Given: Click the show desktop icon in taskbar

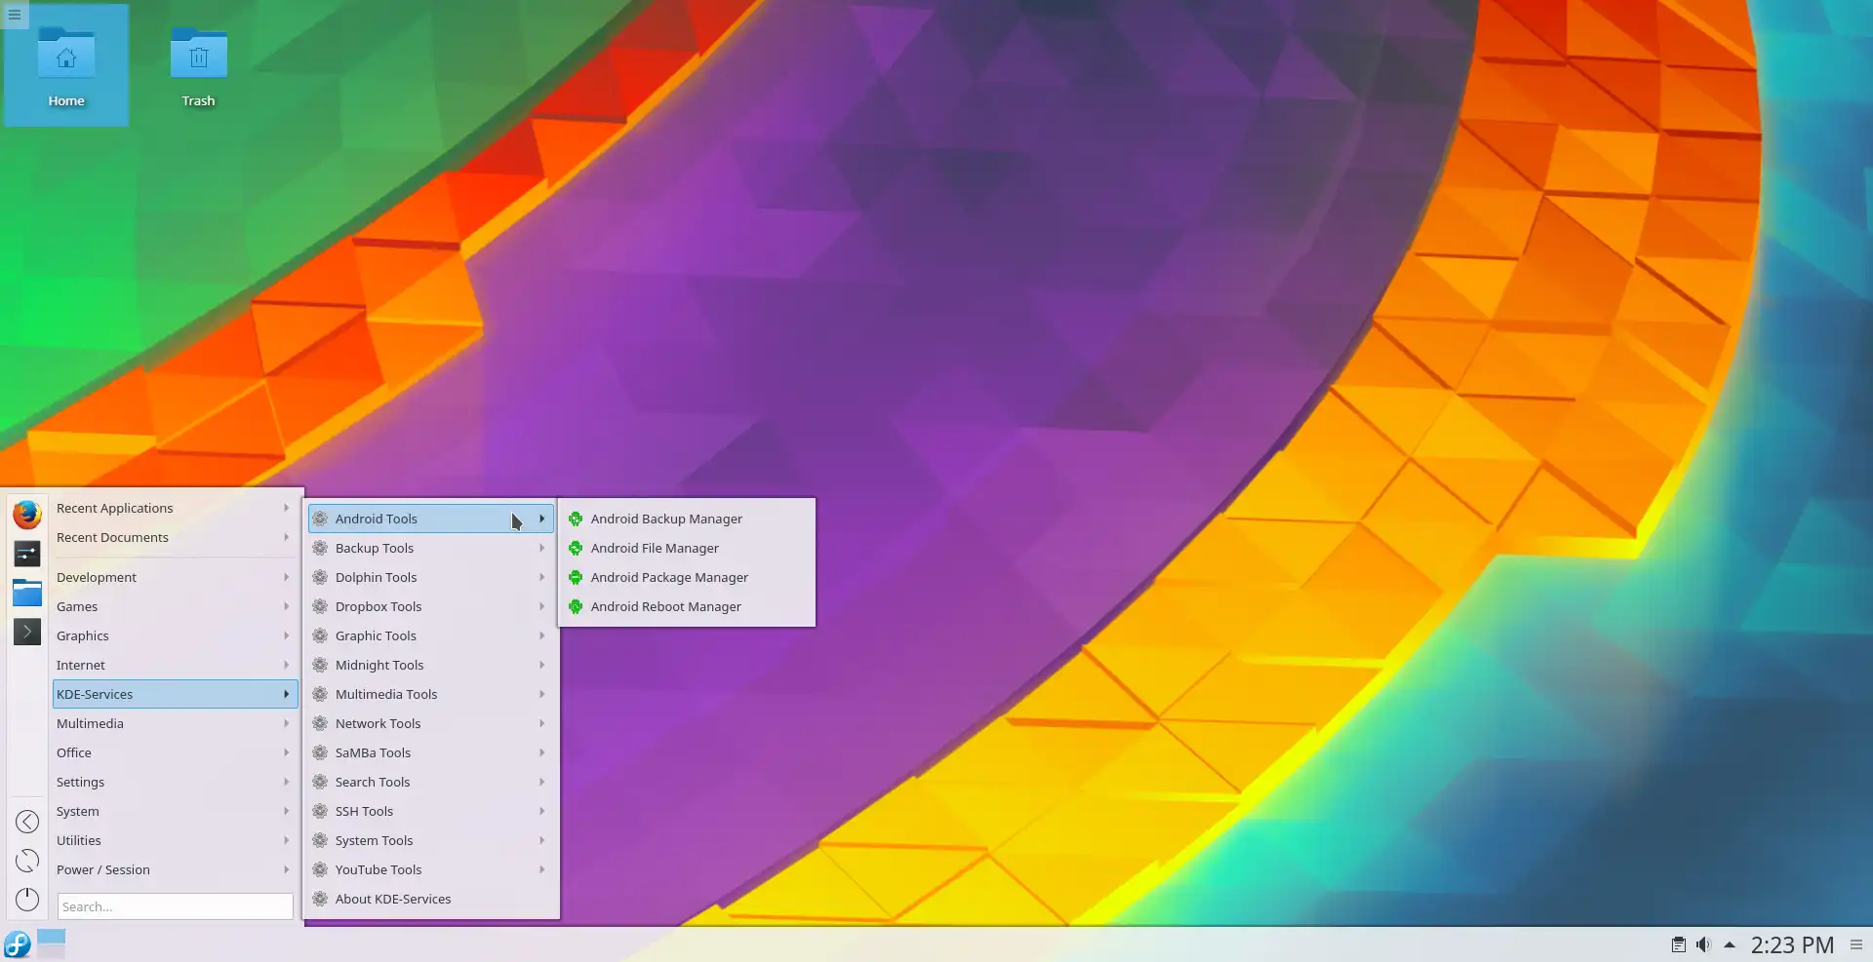Looking at the screenshot, I should tap(52, 943).
